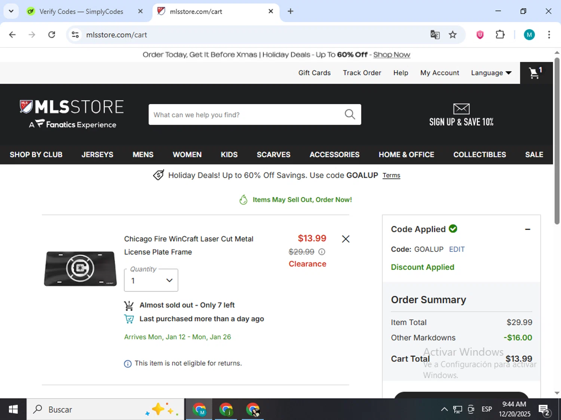This screenshot has height=420, width=561.
Task: Click the Windows taskbar search box
Action: 105,409
